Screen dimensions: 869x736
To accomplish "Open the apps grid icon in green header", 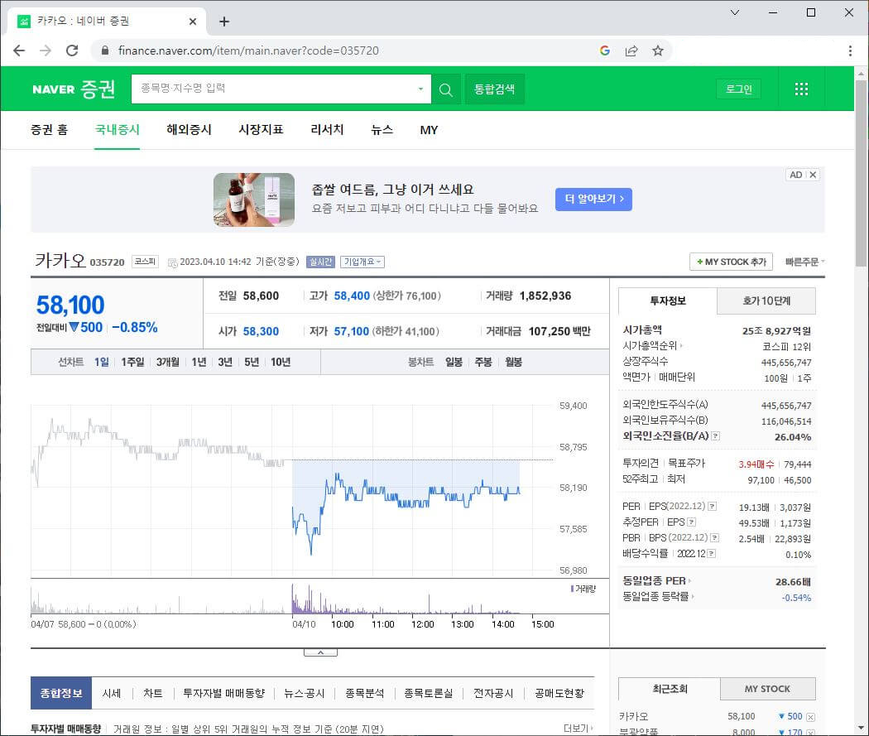I will pos(800,89).
